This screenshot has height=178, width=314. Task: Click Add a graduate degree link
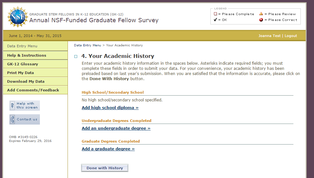tap(108, 149)
